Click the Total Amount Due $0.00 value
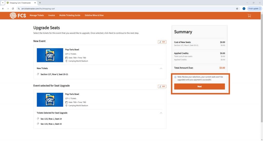The height and width of the screenshot is (141, 263). [x=222, y=68]
